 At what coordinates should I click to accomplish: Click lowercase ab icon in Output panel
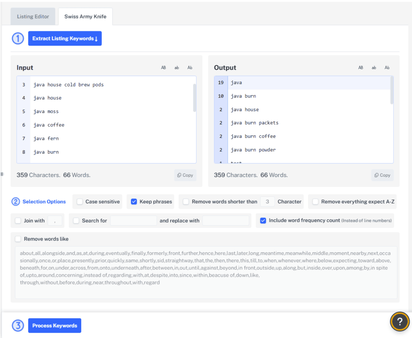click(374, 68)
